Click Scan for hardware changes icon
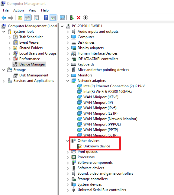 (62, 18)
